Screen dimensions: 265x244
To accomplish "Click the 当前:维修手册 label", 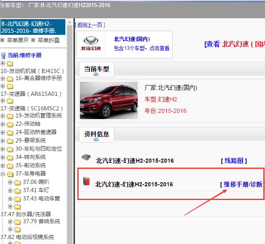I will click(25, 55).
